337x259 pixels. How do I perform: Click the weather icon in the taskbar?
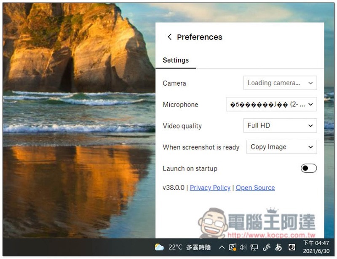point(159,247)
